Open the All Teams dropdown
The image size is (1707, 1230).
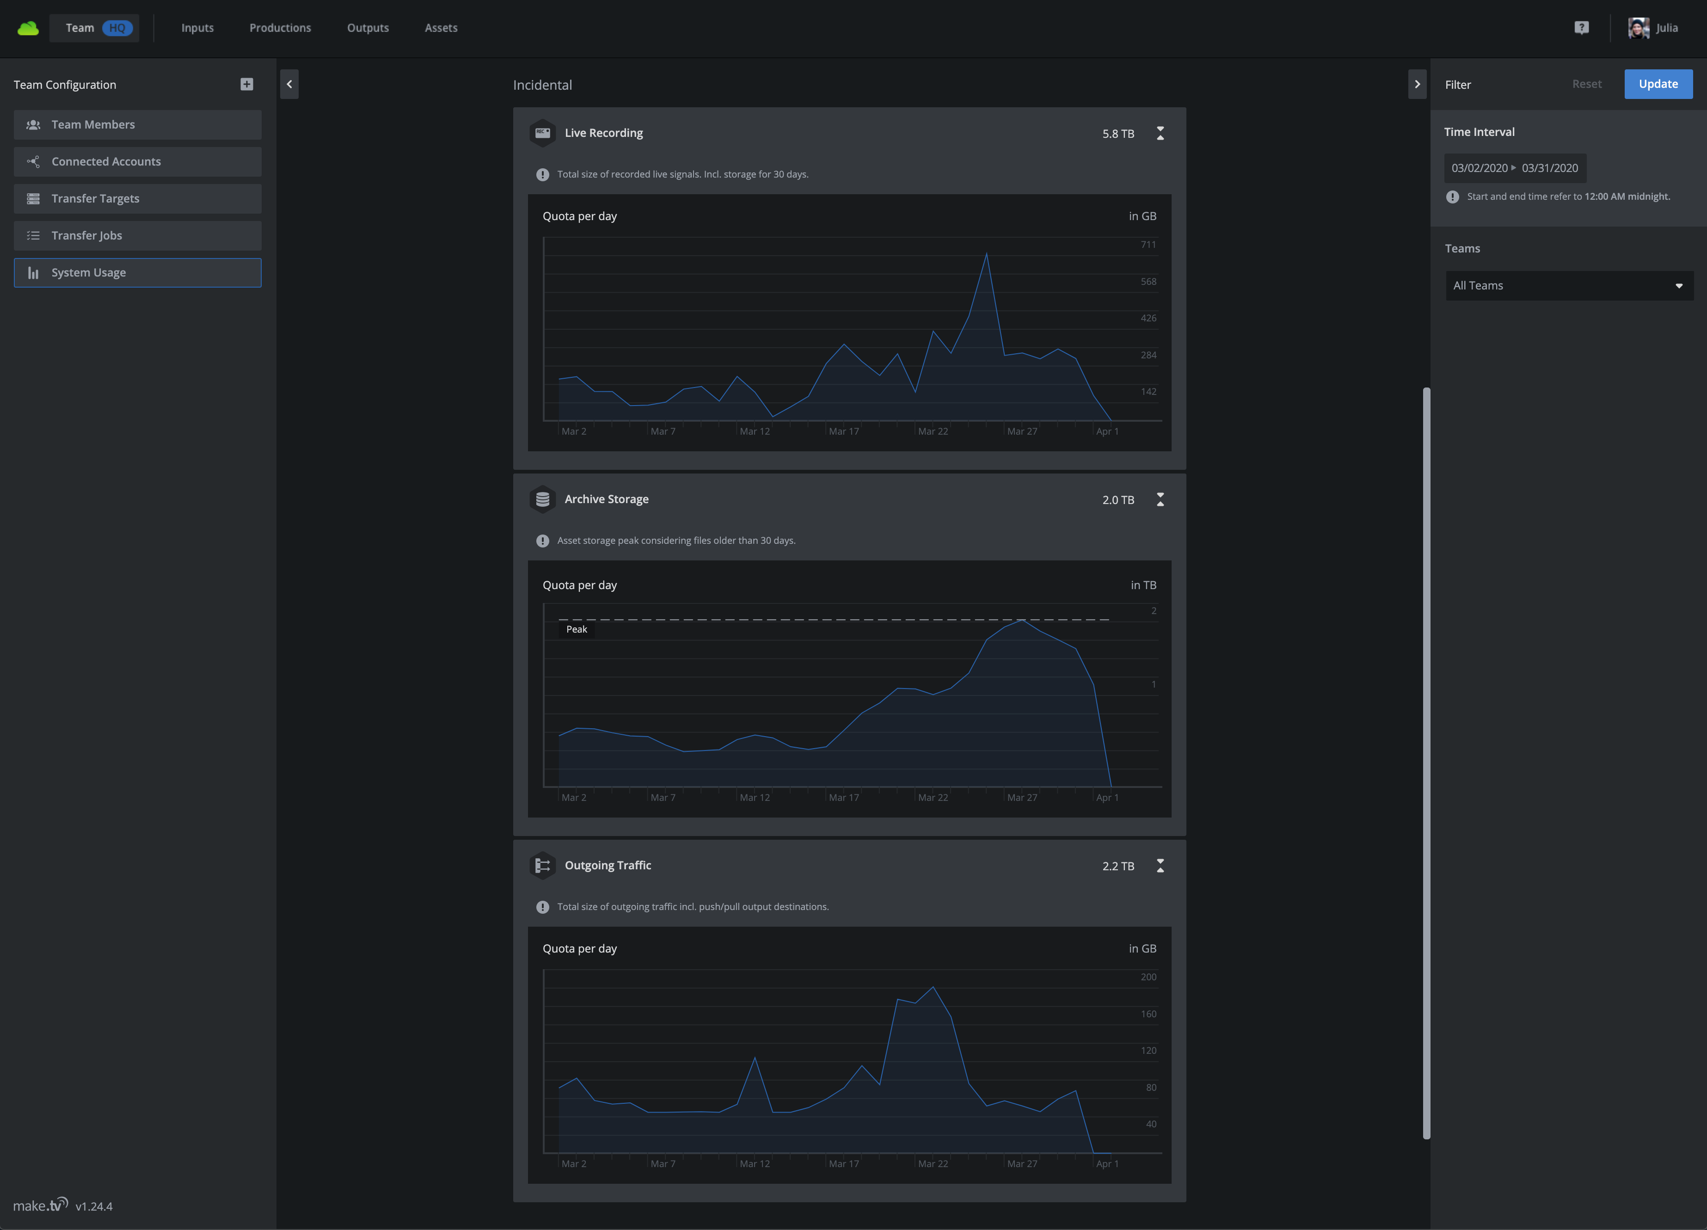click(x=1568, y=286)
